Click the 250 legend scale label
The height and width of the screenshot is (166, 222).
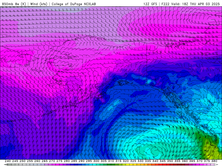(22, 161)
